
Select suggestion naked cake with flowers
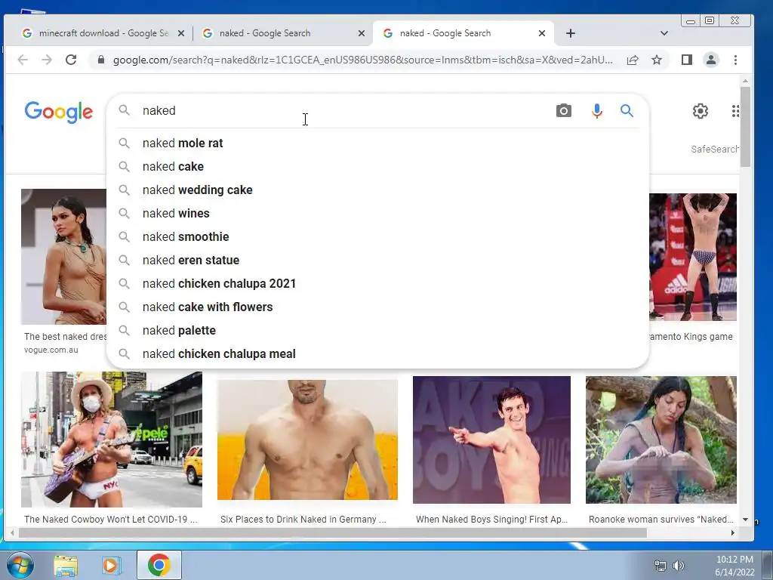[x=377, y=307]
